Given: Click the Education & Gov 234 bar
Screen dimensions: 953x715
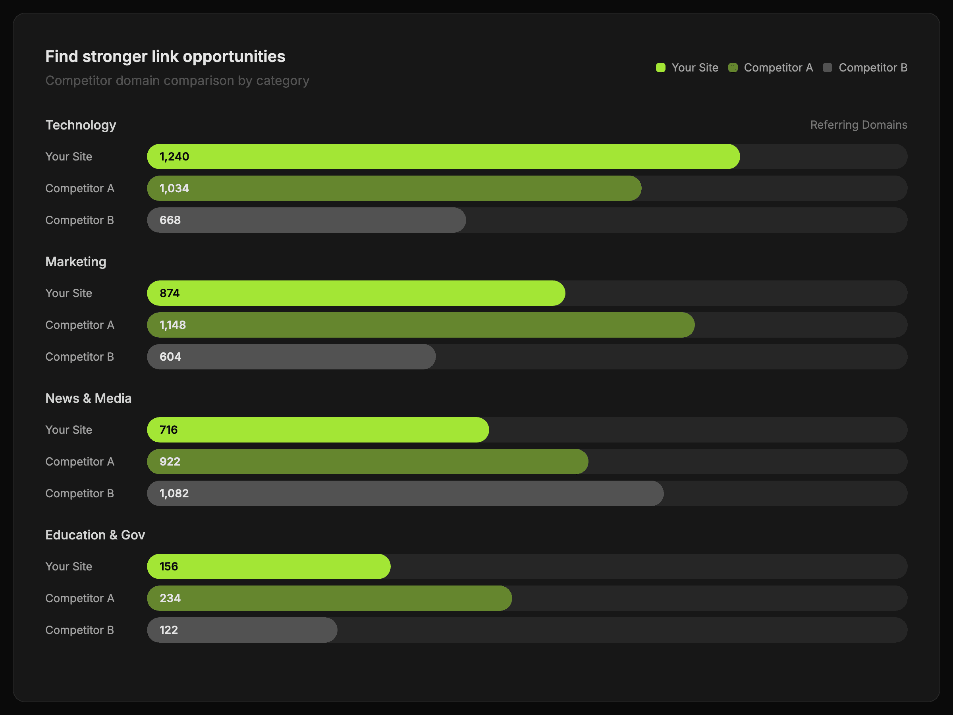Looking at the screenshot, I should (329, 598).
